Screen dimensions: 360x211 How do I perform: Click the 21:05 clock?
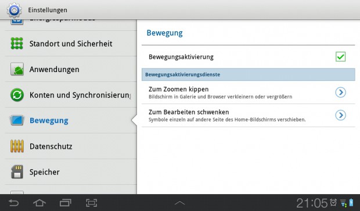coord(312,203)
